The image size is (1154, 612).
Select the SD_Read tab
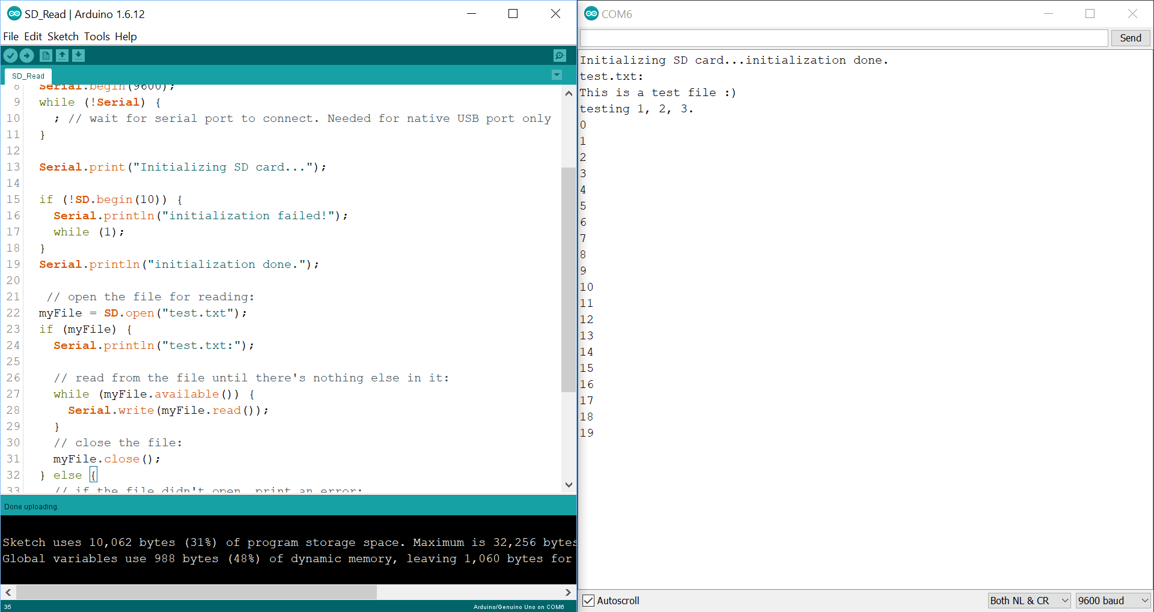(x=27, y=76)
